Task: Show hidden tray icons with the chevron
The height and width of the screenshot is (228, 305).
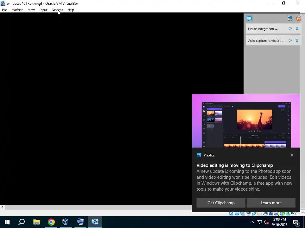Action: 252,222
